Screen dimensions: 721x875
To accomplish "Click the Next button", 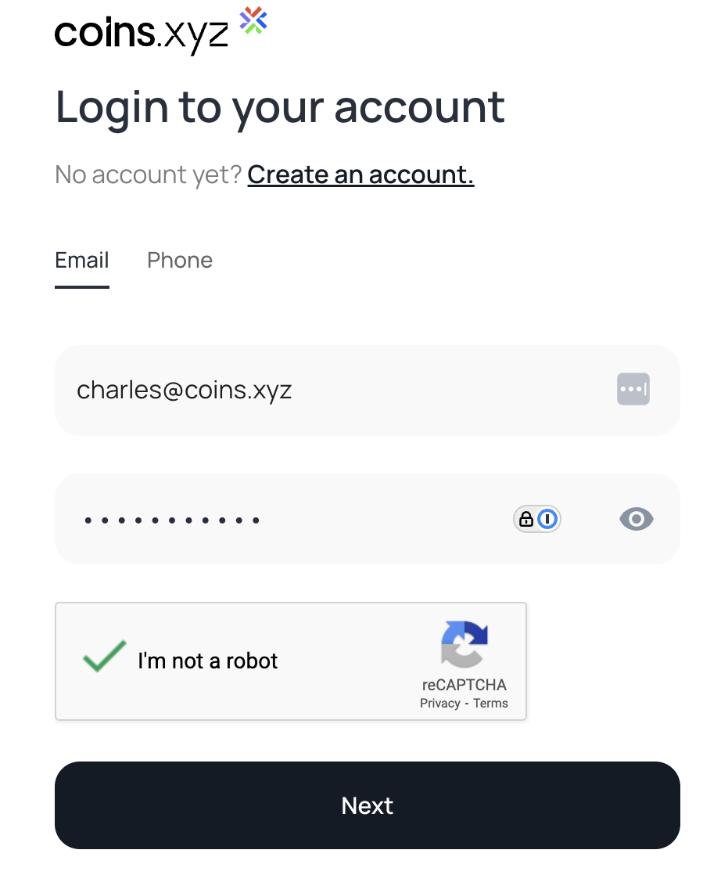I will [x=368, y=805].
